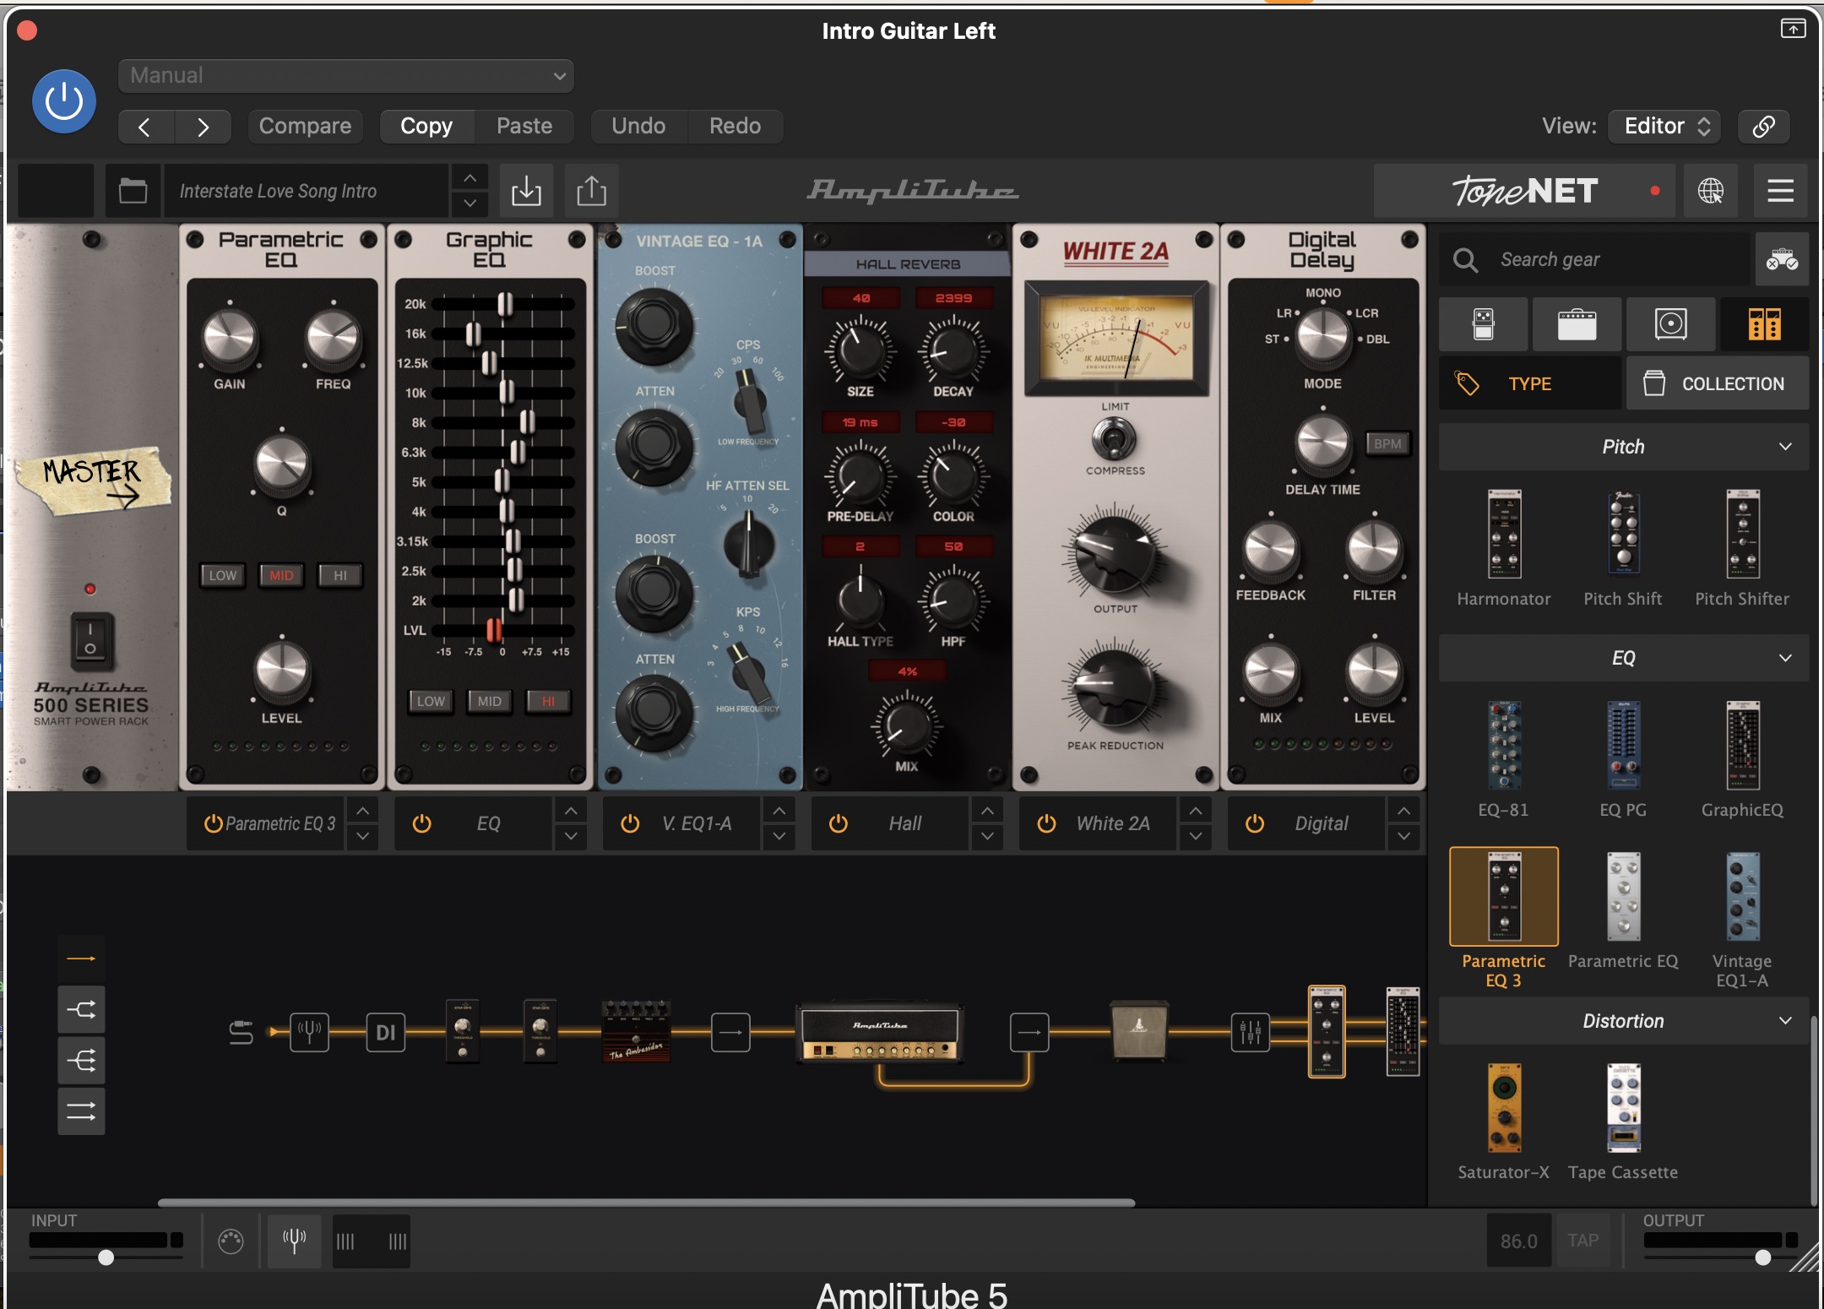Open the Manual preset dropdown

pos(346,76)
